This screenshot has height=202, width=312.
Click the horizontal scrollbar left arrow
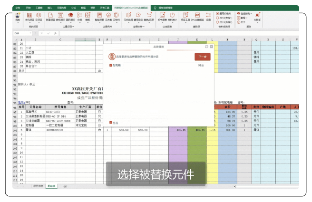[x=234, y=186]
